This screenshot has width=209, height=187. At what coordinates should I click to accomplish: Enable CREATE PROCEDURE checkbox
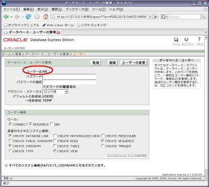103,136
